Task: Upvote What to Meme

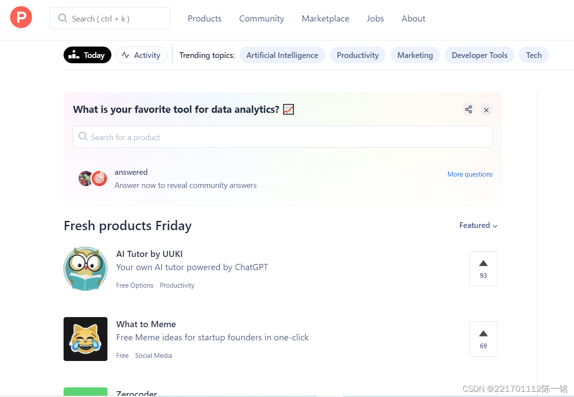Action: [483, 339]
